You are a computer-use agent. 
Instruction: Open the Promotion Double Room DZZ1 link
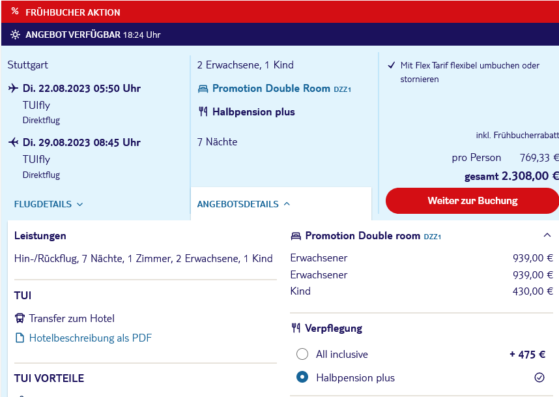point(281,89)
